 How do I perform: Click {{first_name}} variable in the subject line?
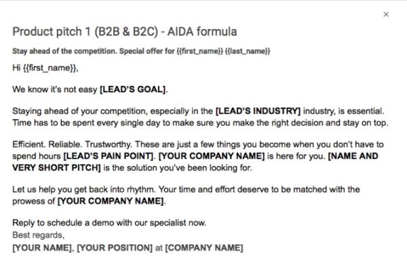click(199, 51)
